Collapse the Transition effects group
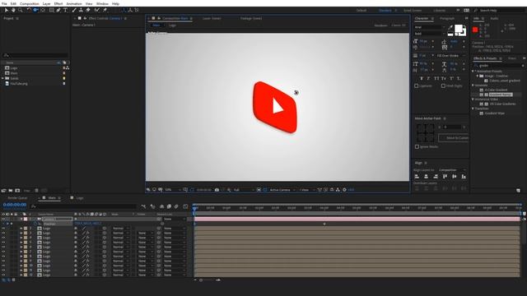527x296 pixels. click(x=473, y=109)
